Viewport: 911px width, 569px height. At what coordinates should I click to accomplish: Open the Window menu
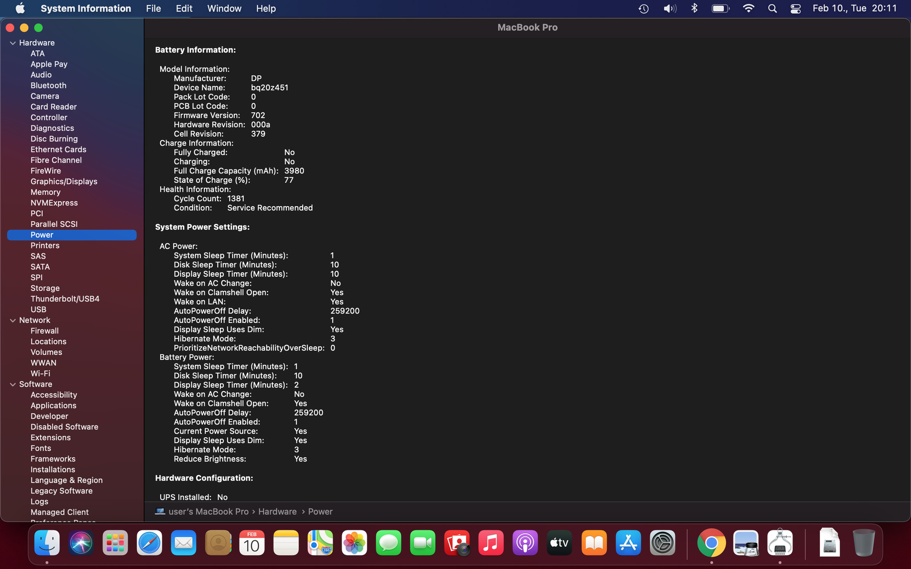click(224, 8)
